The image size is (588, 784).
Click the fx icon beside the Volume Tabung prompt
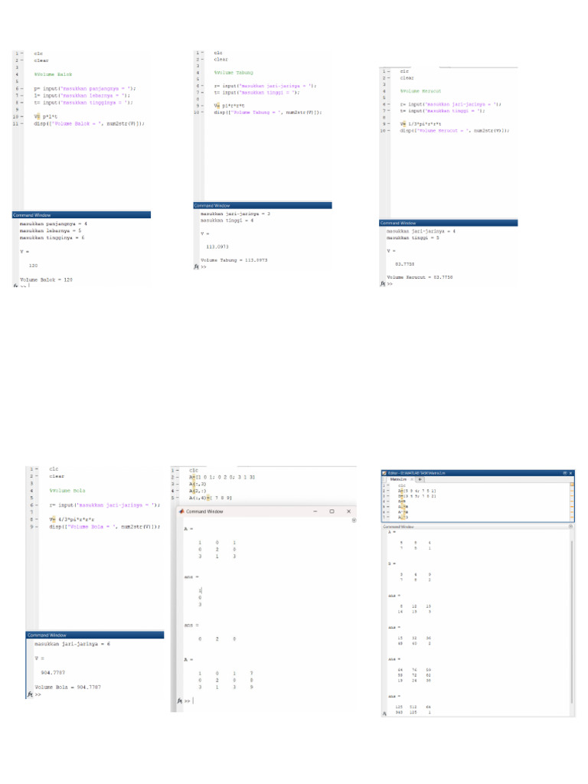pos(197,267)
